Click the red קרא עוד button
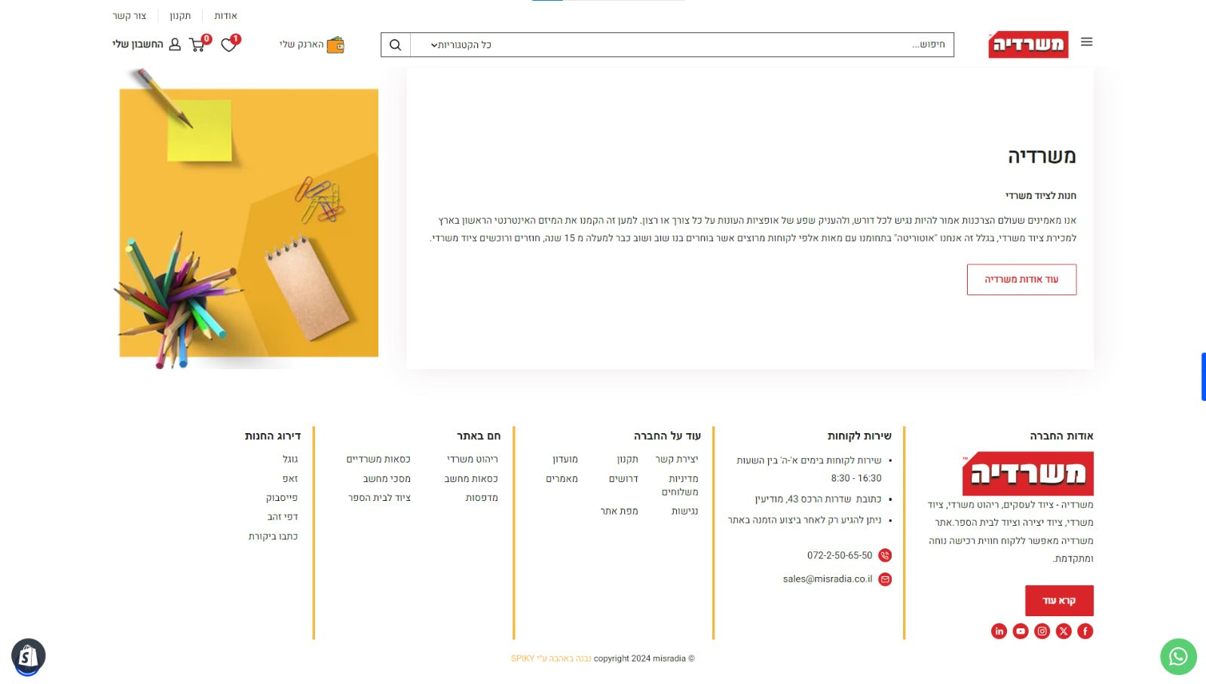This screenshot has width=1206, height=684. [x=1058, y=600]
